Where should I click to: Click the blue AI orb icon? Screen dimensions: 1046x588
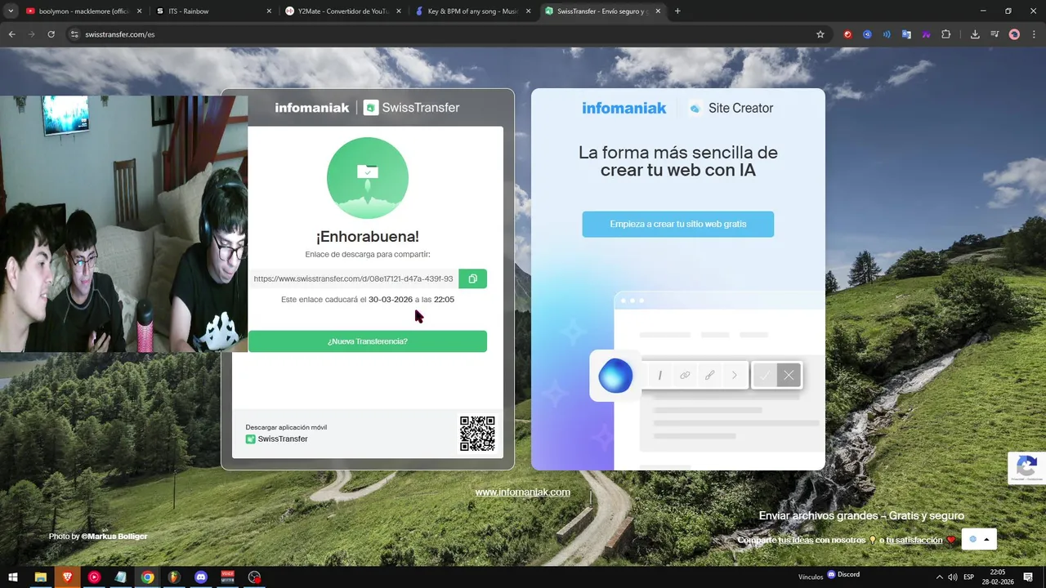pos(615,376)
